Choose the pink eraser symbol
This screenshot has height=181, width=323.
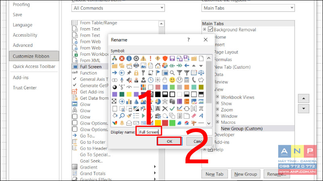[x=194, y=116]
